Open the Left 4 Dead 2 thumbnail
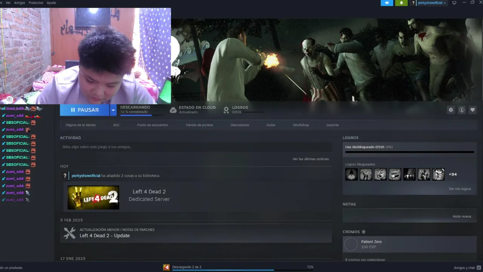This screenshot has height=272, width=483. (x=93, y=198)
